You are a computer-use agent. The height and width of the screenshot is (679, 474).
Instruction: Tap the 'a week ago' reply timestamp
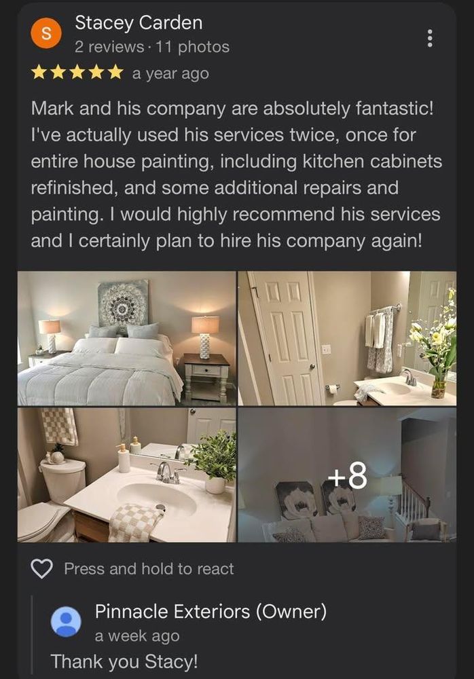[x=137, y=636]
